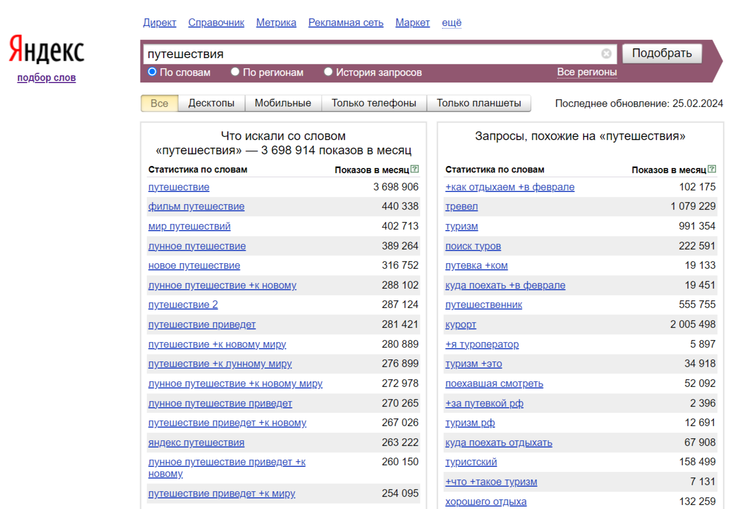This screenshot has width=735, height=509.
Task: Open the "Метрика" link
Action: (x=276, y=22)
